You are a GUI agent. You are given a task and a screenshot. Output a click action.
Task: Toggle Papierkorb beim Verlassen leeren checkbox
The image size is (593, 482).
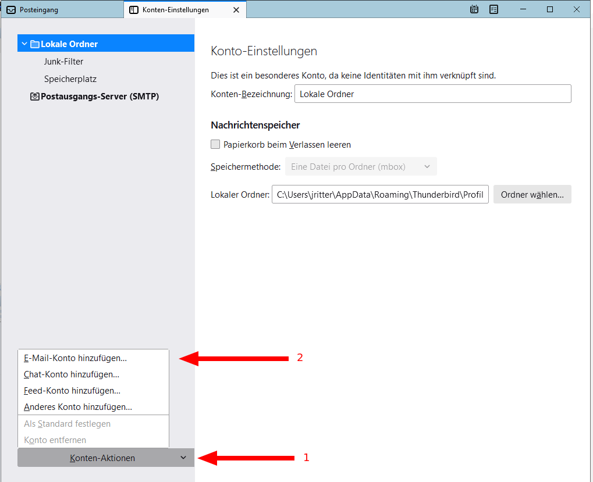[x=215, y=144]
